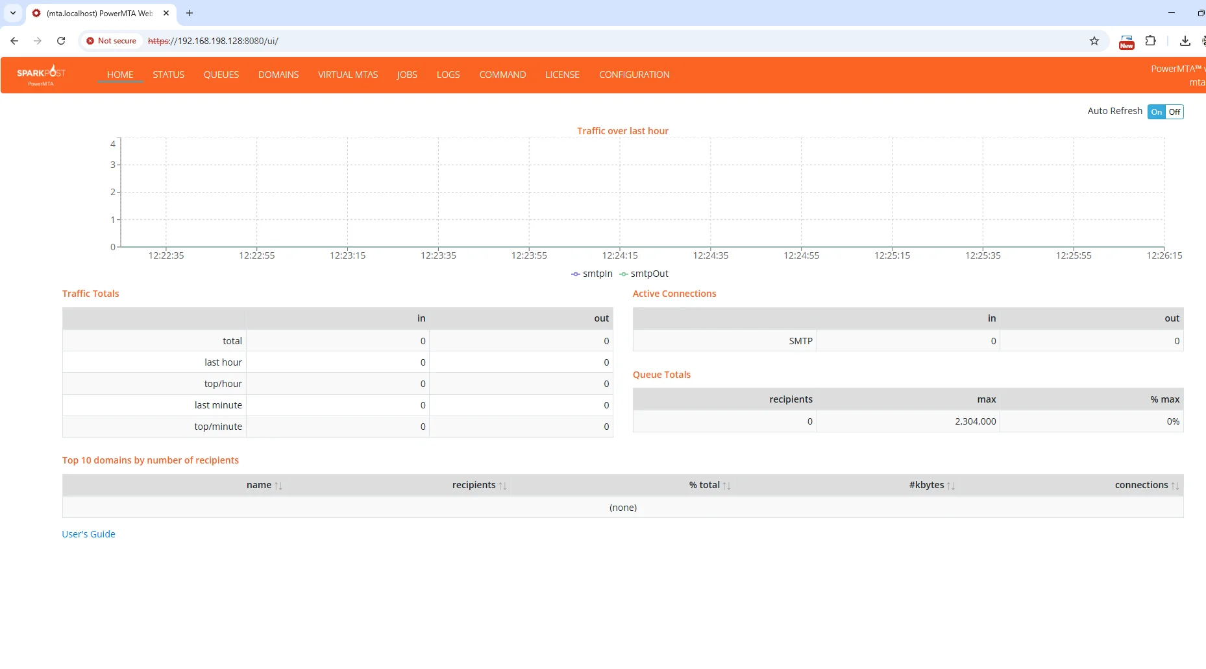
Task: Toggle the smtpOut legend series
Action: point(644,274)
